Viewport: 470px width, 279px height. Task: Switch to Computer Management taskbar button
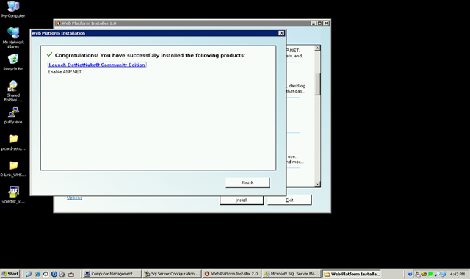(x=112, y=274)
